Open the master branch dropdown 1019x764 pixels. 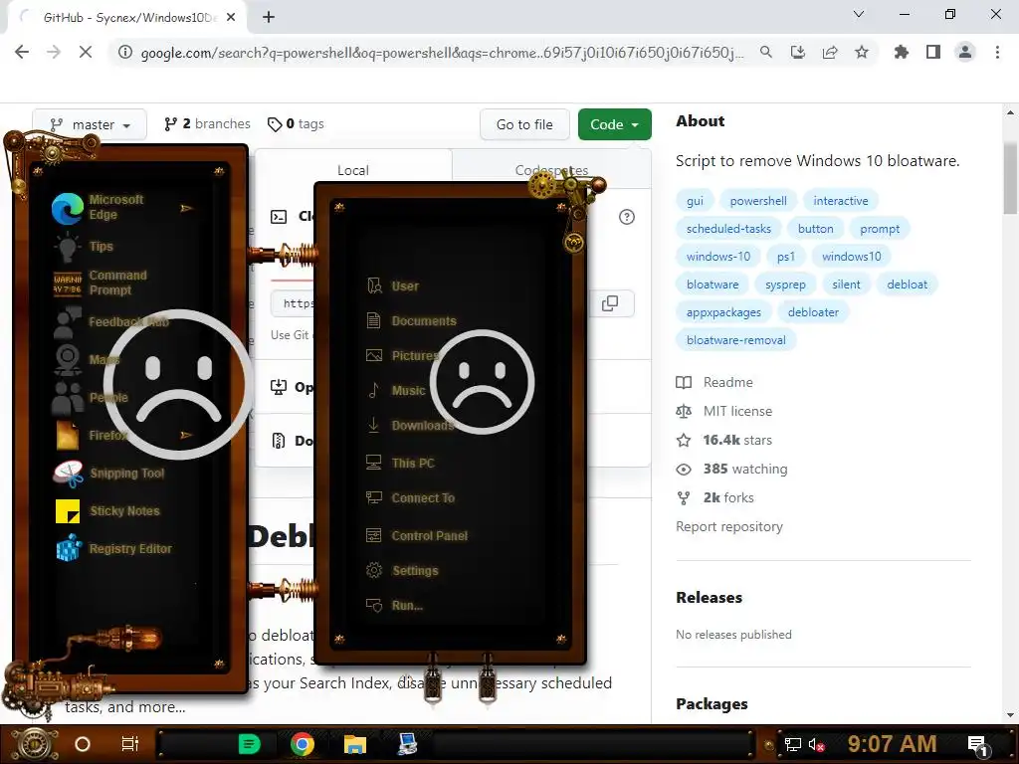tap(90, 124)
